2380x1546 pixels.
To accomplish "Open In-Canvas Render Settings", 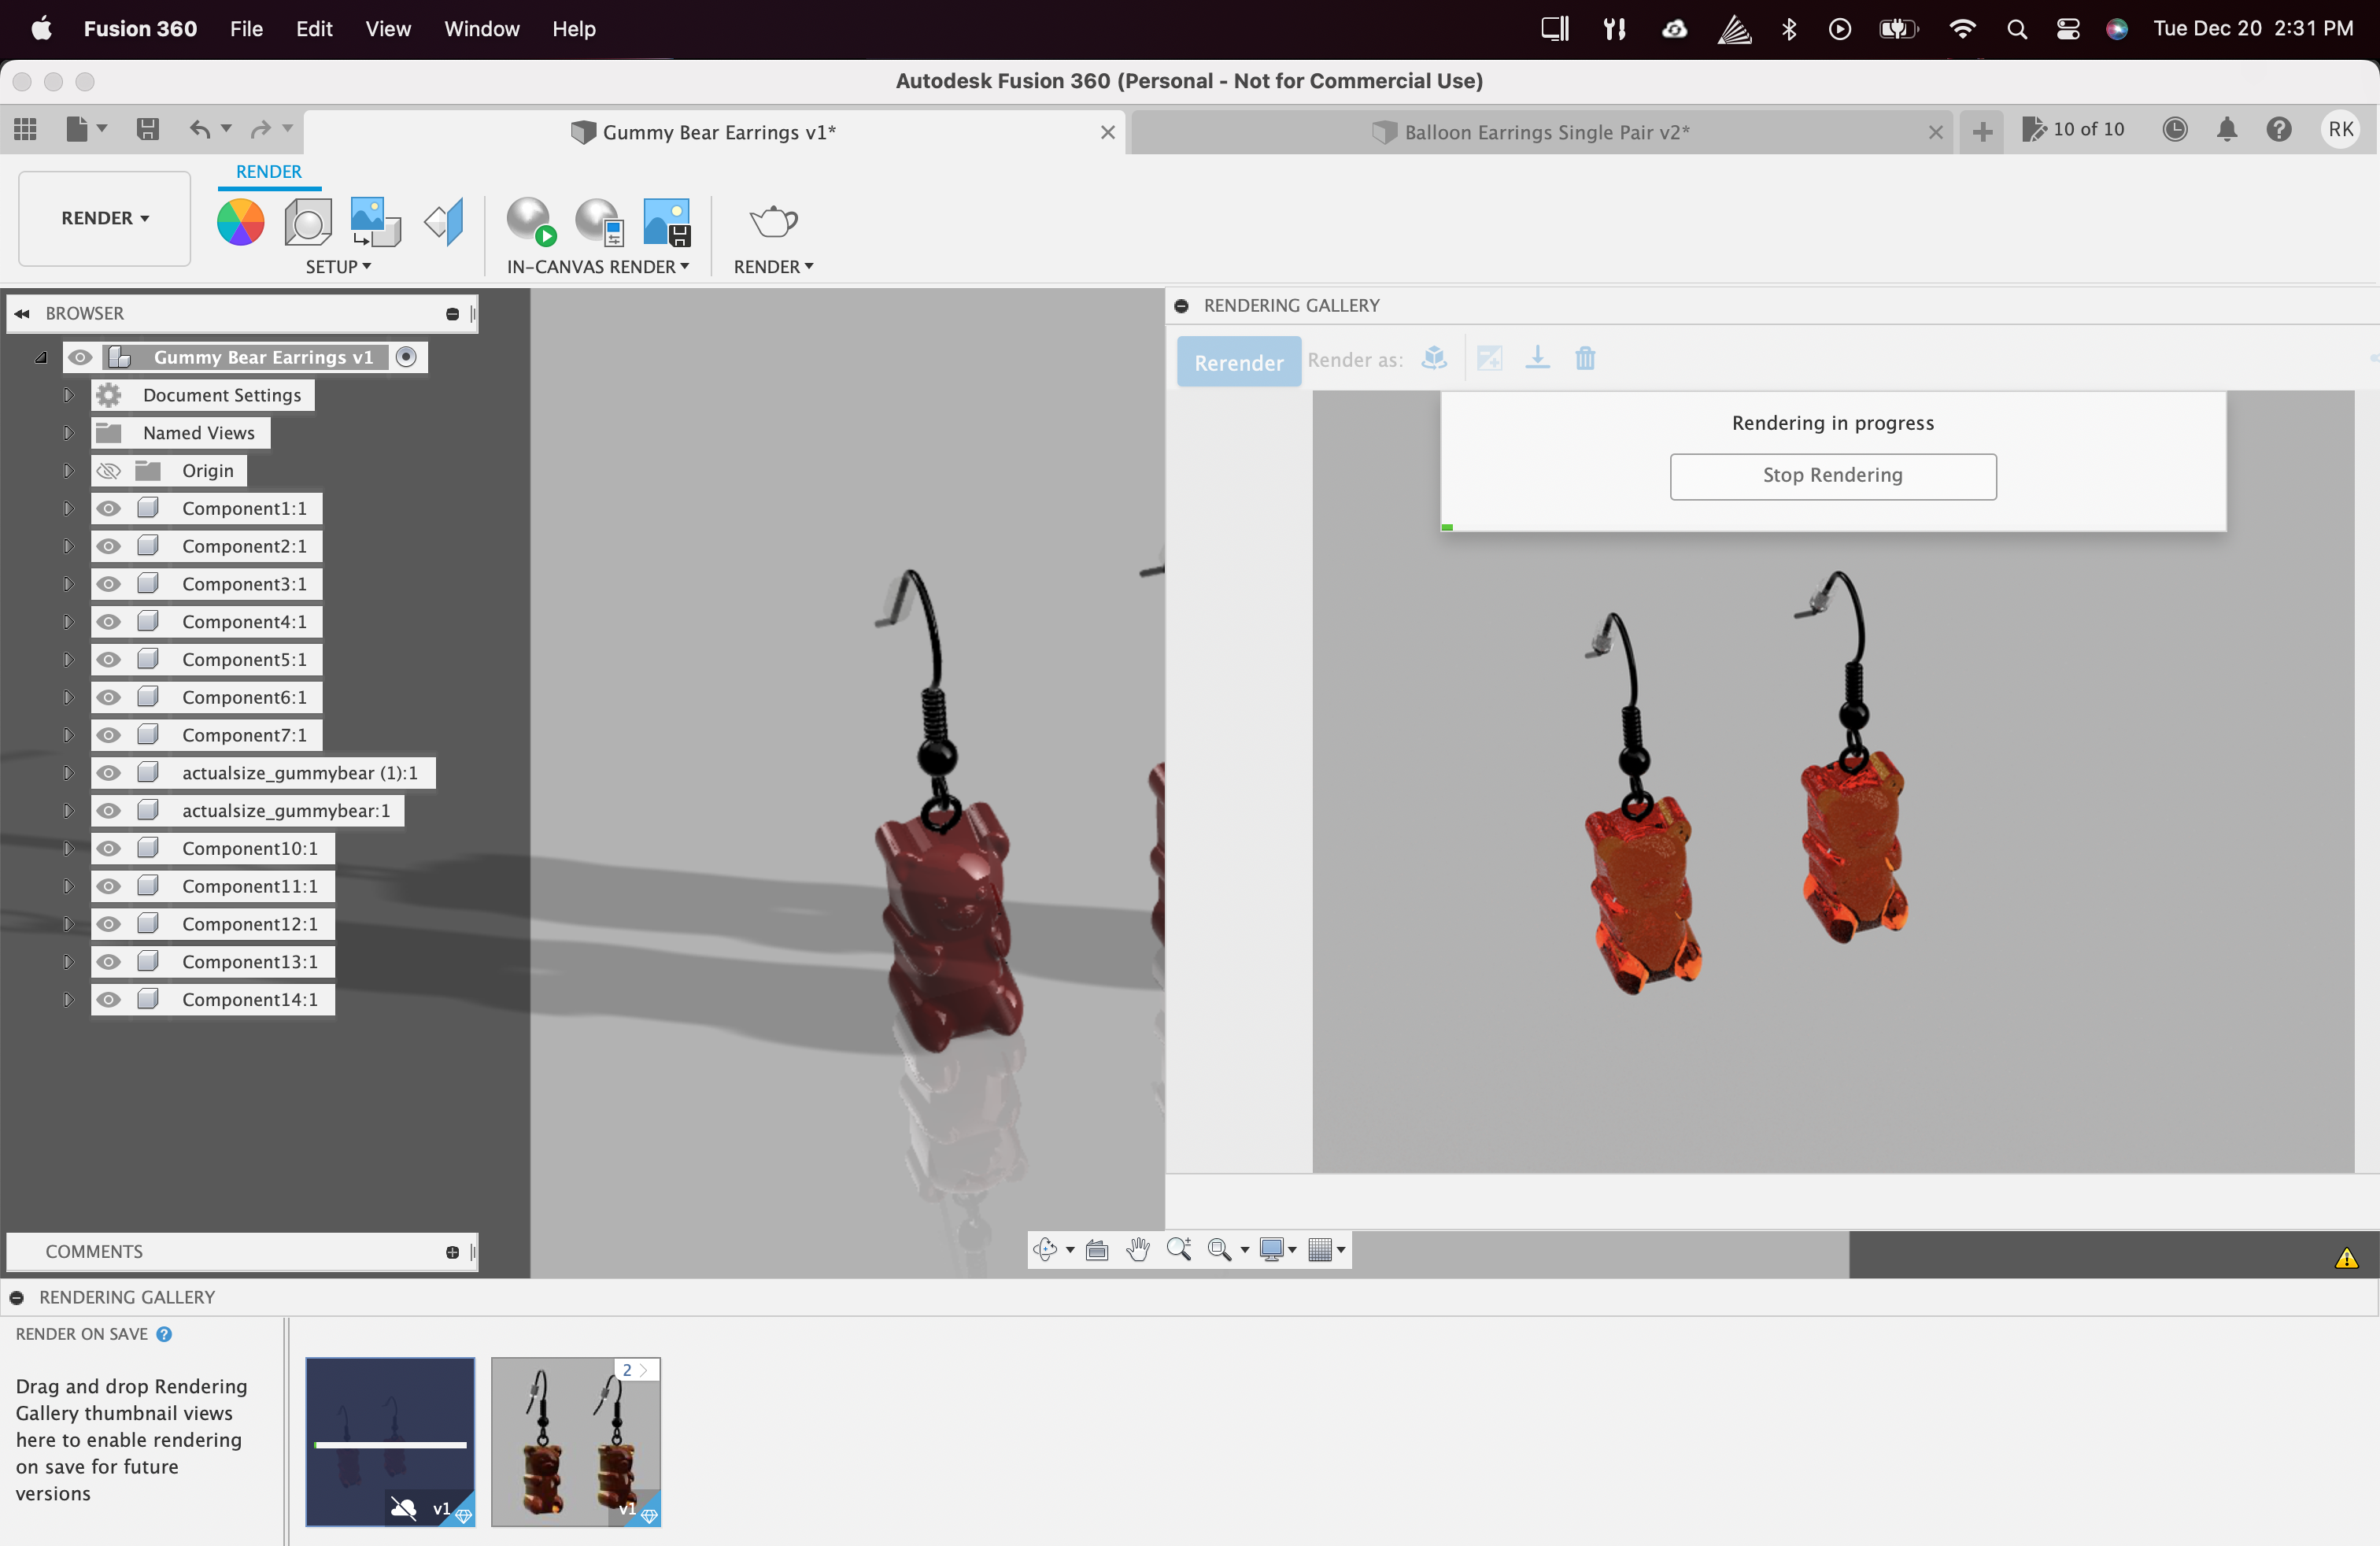I will tap(599, 222).
